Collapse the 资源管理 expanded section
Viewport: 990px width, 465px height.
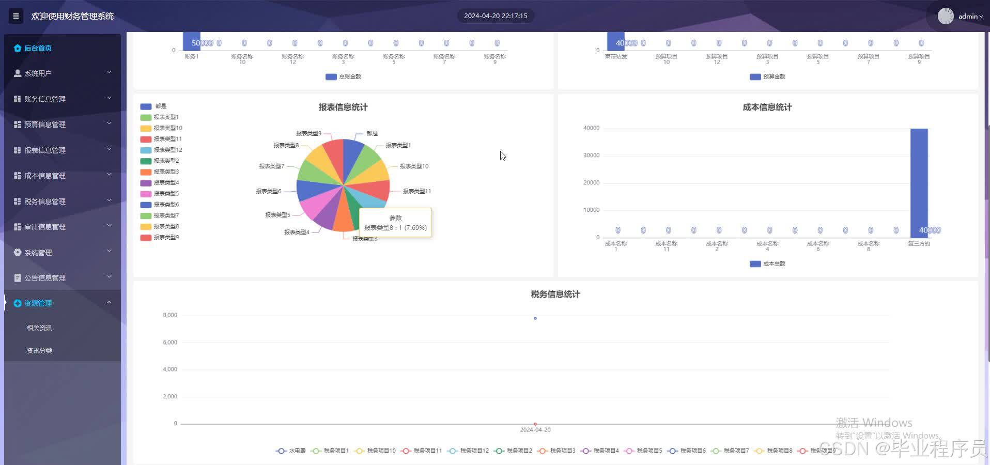[x=109, y=302]
